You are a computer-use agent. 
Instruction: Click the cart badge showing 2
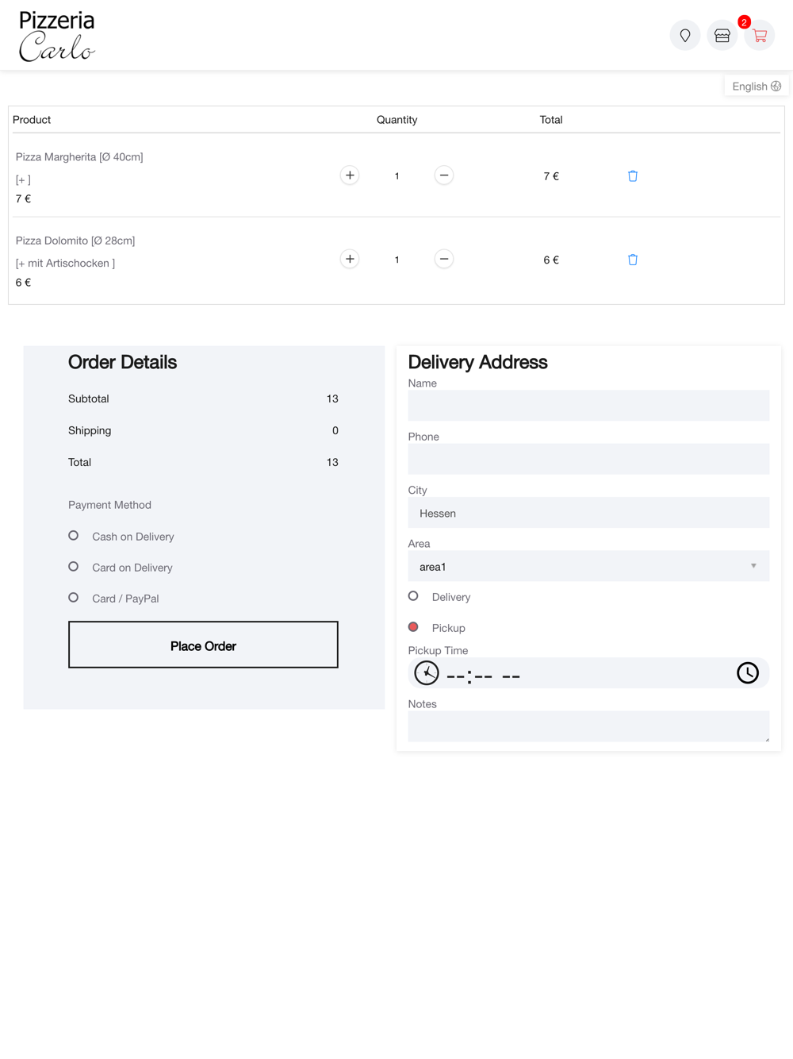(744, 22)
